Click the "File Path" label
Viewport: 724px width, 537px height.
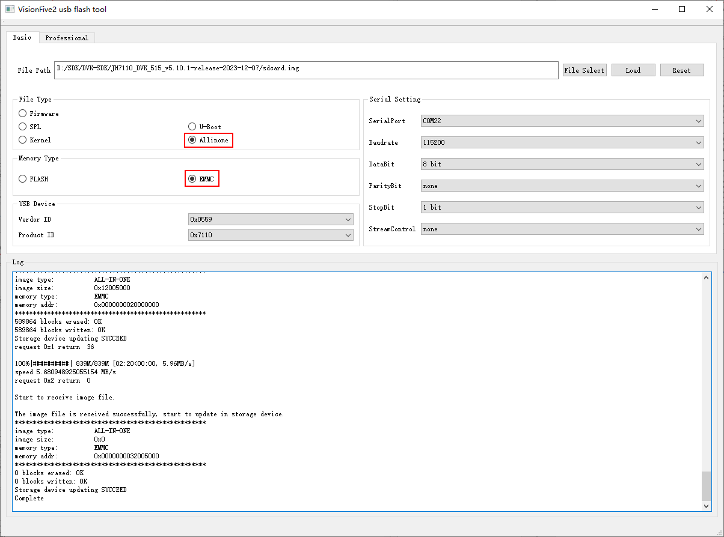pos(34,70)
